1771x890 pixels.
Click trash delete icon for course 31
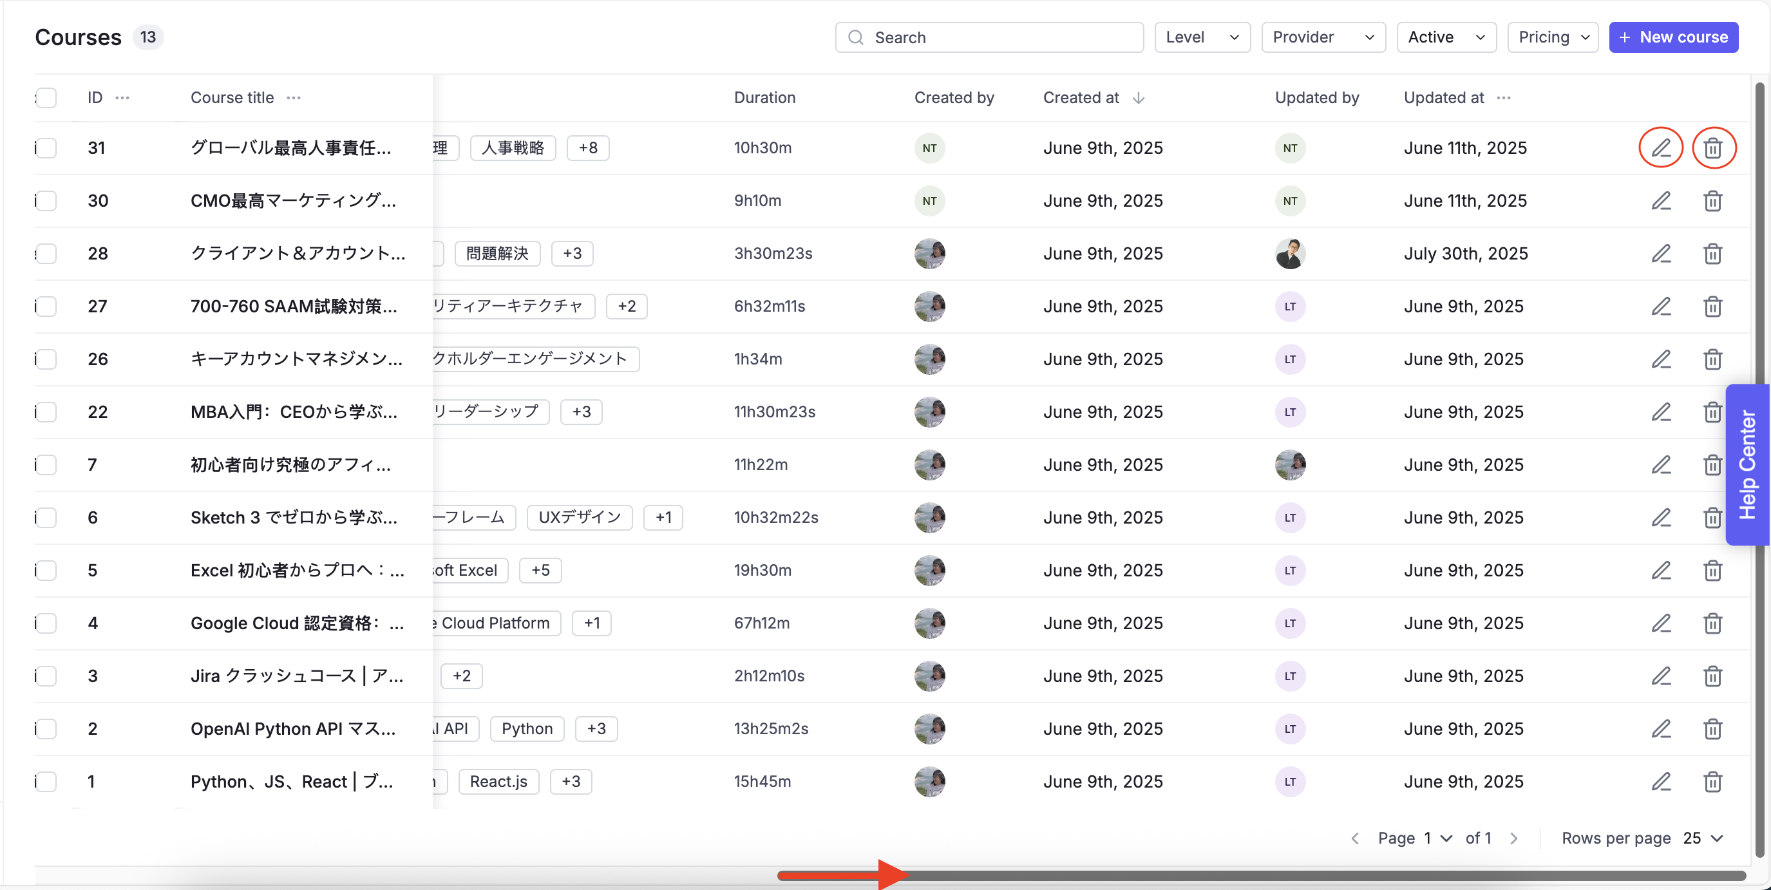[1712, 147]
